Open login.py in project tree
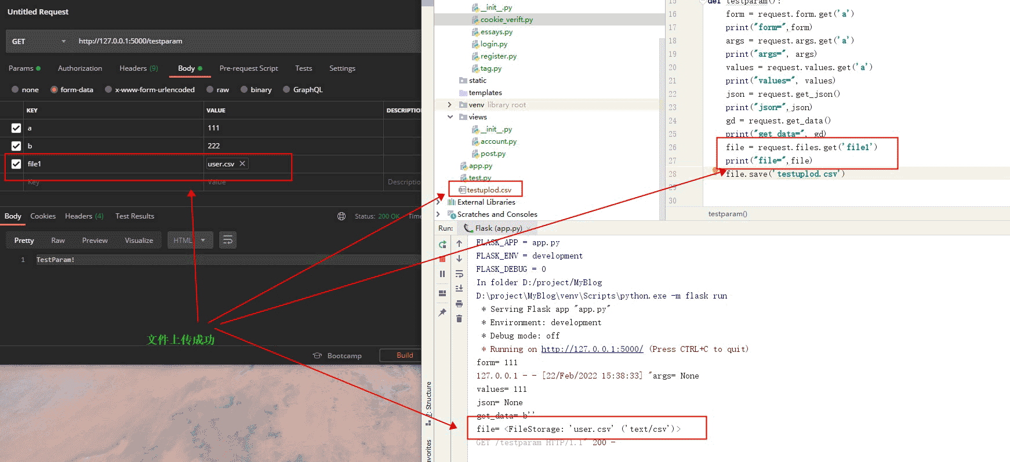Image resolution: width=1010 pixels, height=462 pixels. point(493,44)
